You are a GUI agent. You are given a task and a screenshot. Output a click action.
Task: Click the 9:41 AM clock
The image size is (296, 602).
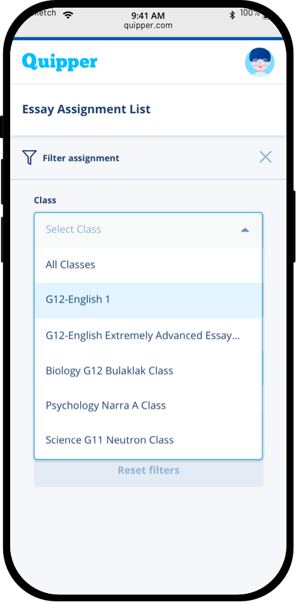coord(148,16)
